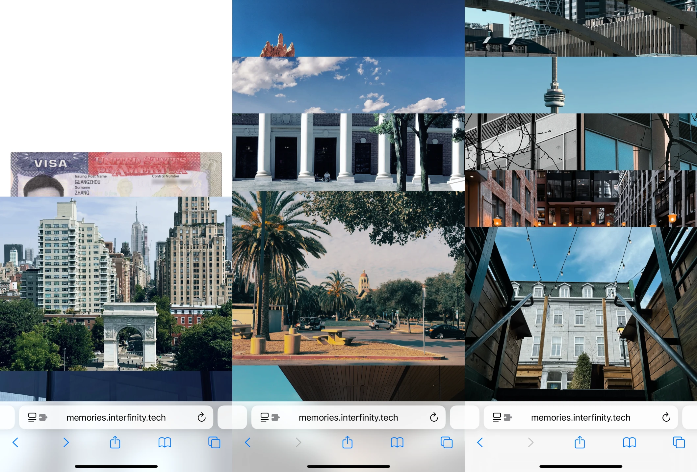The height and width of the screenshot is (472, 697).
Task: Open the red rock hoodoo sky photo
Action: tap(348, 28)
